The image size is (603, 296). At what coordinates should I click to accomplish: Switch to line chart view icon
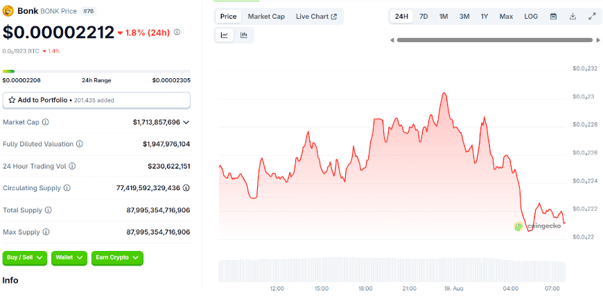225,35
